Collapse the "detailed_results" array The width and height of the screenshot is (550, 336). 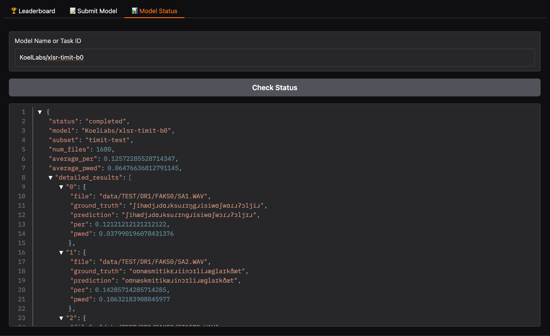point(51,178)
